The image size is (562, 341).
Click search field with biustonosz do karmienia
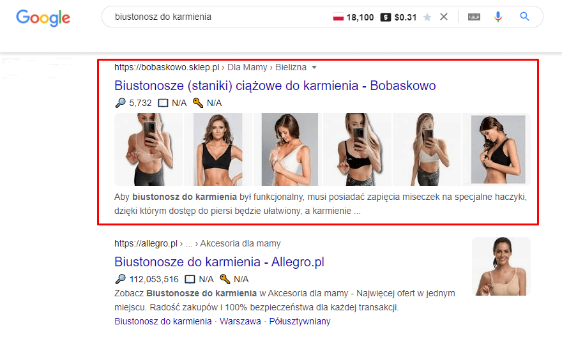(x=215, y=17)
